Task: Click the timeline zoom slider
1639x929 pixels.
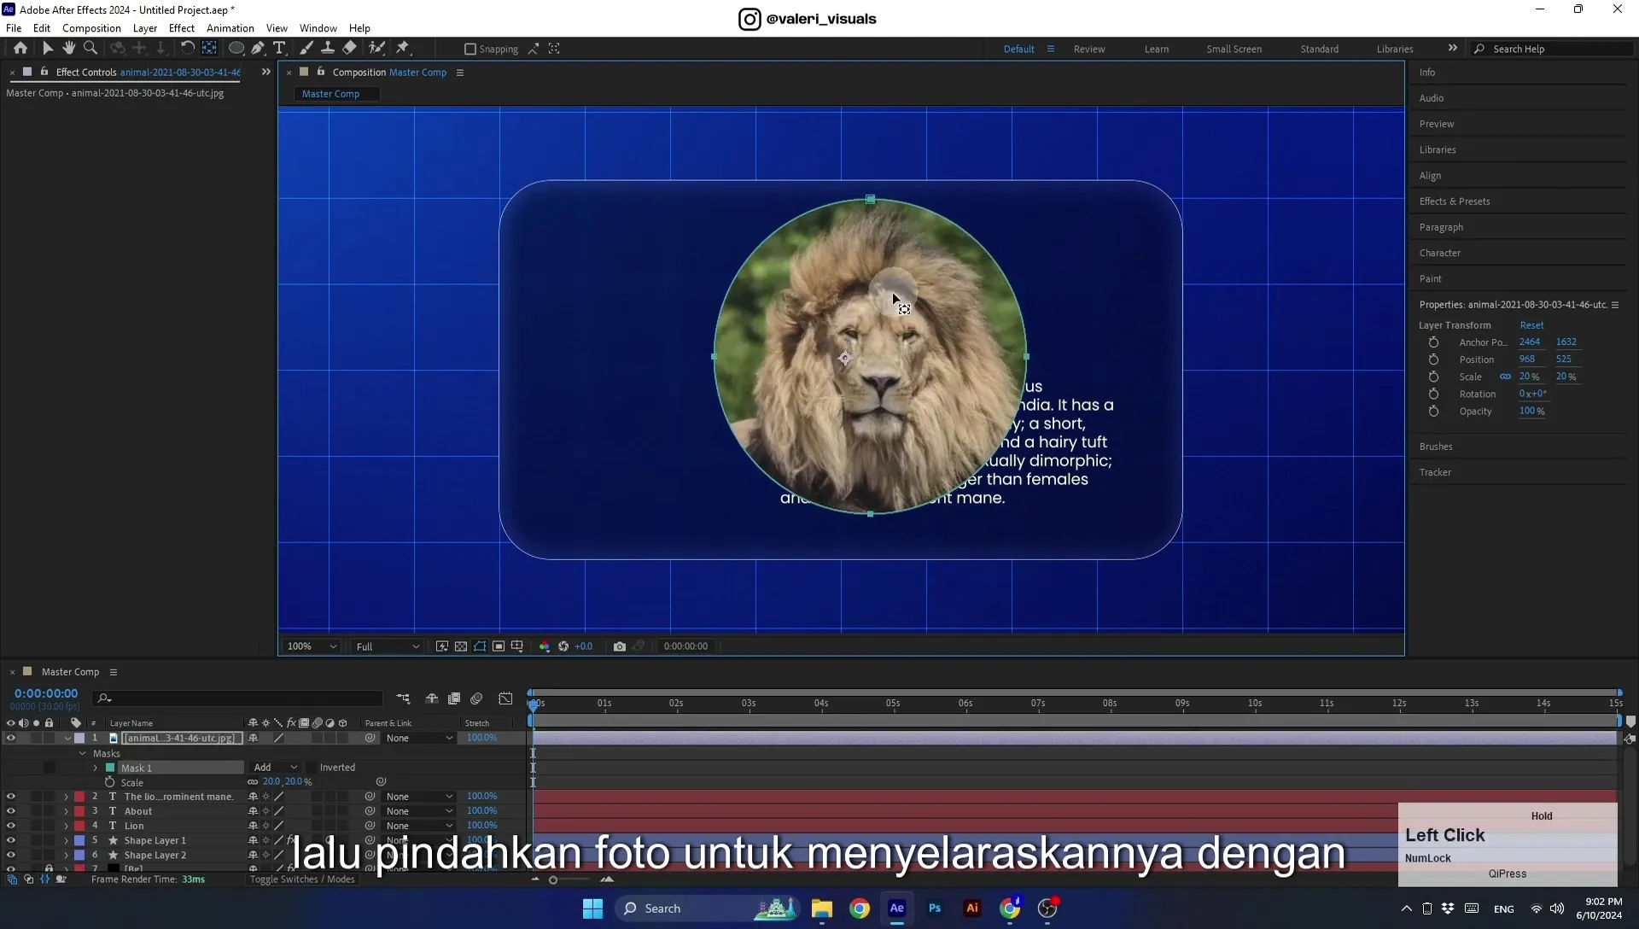Action: 553,879
